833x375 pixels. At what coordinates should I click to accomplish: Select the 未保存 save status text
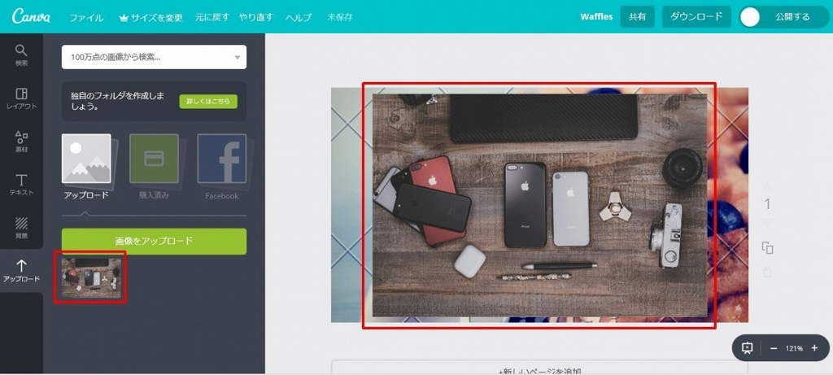coord(340,18)
